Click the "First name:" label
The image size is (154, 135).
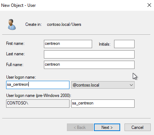(x=15, y=43)
